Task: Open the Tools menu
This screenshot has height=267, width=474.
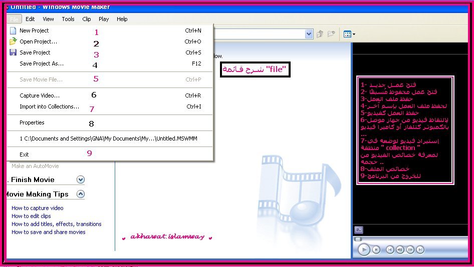Action: (x=68, y=19)
